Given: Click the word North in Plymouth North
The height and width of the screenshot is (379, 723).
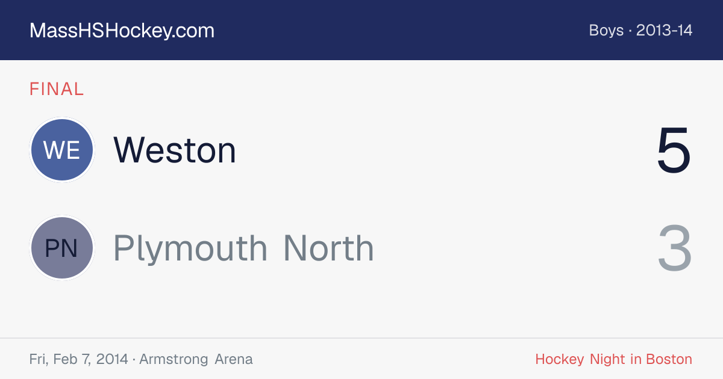Looking at the screenshot, I should point(328,248).
